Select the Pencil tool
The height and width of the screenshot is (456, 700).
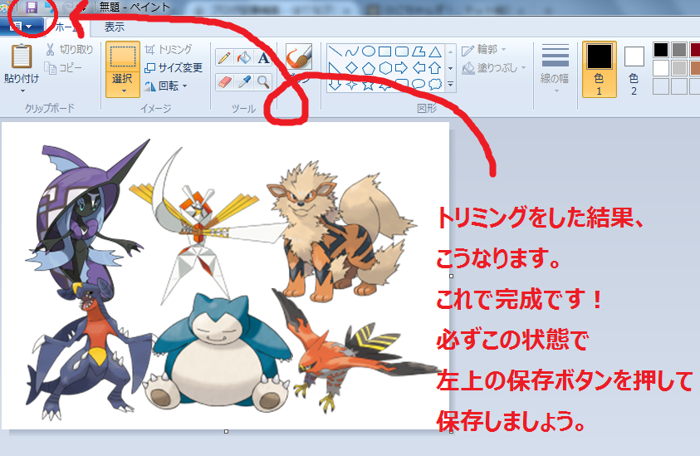tap(224, 57)
